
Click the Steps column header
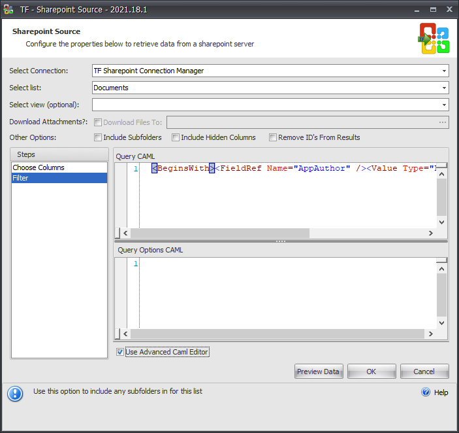[59, 154]
